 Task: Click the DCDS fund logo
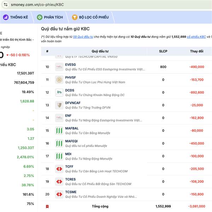pos(59,93)
